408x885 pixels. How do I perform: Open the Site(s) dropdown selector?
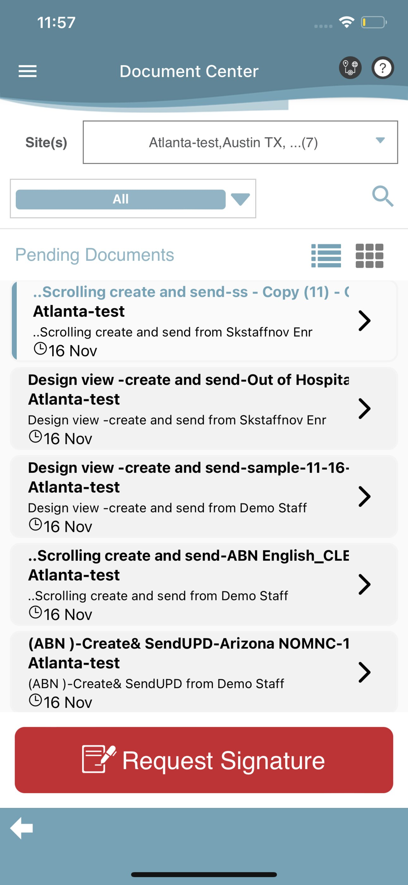point(240,142)
